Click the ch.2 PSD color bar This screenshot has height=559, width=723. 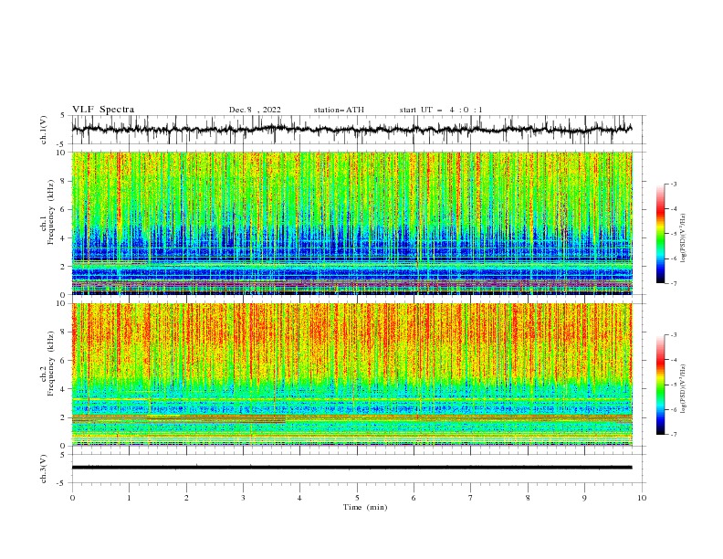661,385
